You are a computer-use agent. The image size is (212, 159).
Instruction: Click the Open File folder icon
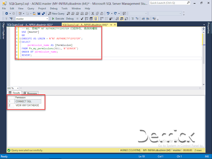(x=34, y=14)
